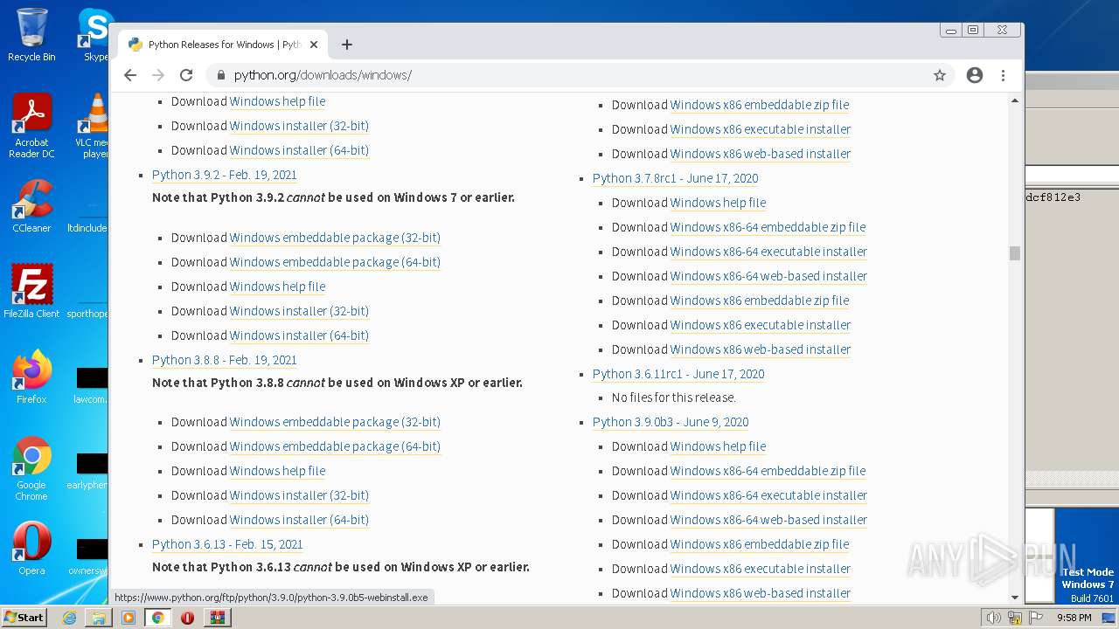Download Python 3.7.8rc1 x86 embeddable zip file
The height and width of the screenshot is (629, 1119).
click(x=760, y=301)
